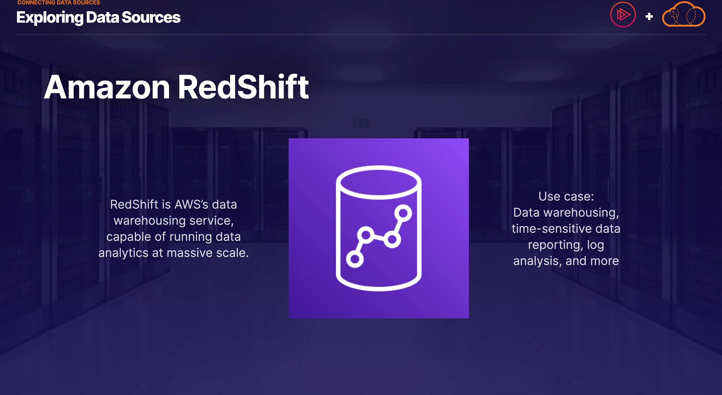Click the "analytics at massive scale." line

pos(173,253)
